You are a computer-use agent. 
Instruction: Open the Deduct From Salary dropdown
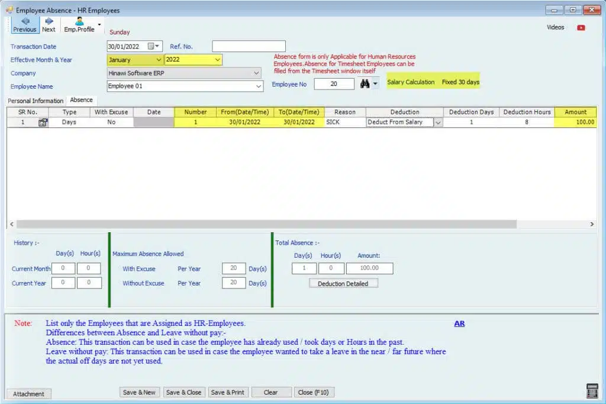pyautogui.click(x=438, y=122)
